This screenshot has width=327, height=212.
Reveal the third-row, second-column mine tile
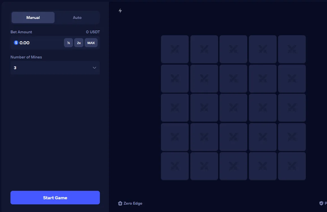click(x=204, y=108)
